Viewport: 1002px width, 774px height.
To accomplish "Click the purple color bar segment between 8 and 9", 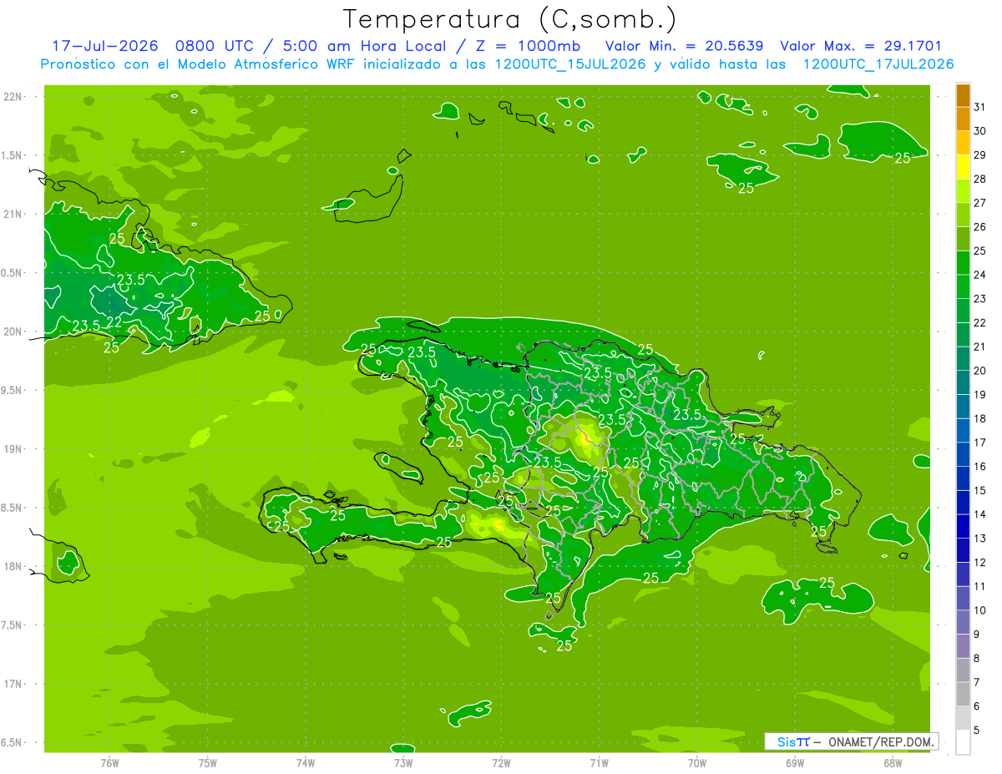I will click(x=963, y=646).
